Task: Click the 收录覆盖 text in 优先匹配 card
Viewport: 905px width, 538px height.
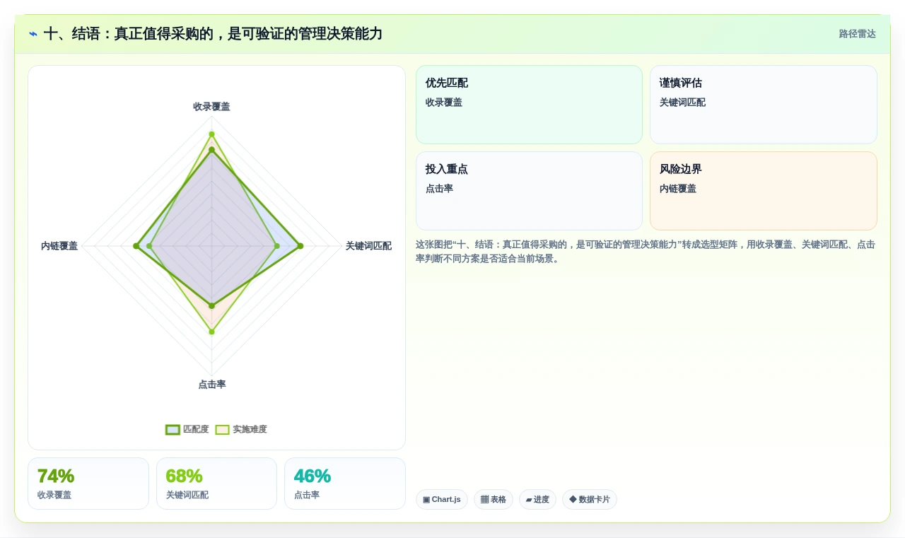Action: pos(444,103)
